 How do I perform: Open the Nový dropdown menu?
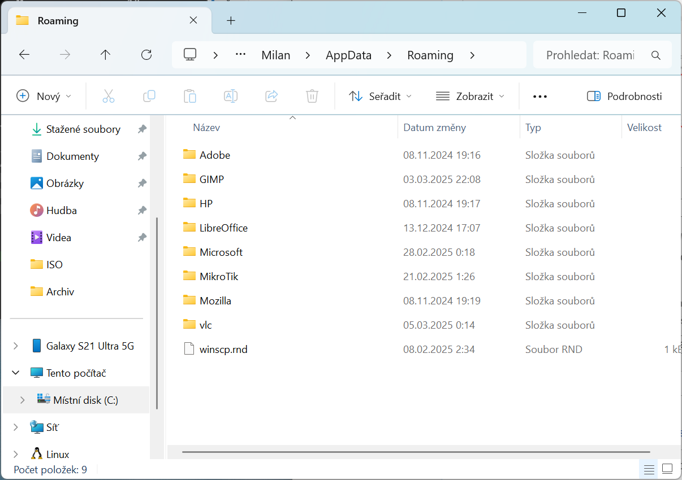coord(44,97)
